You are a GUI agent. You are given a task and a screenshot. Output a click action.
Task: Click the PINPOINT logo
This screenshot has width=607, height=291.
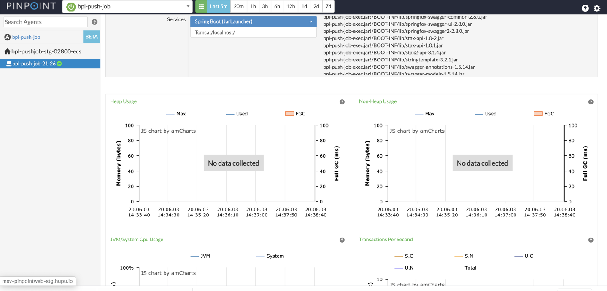[x=31, y=6]
